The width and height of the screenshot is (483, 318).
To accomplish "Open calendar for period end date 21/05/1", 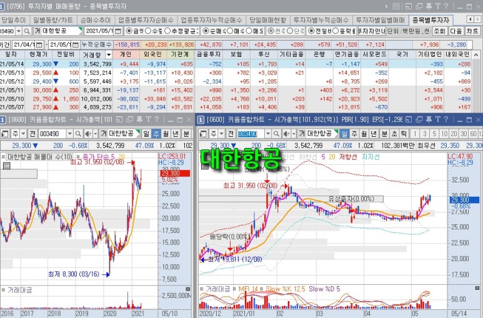I will tap(76, 45).
